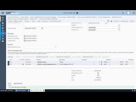
Task: Open the search magnifier in header
Action: 123,13
